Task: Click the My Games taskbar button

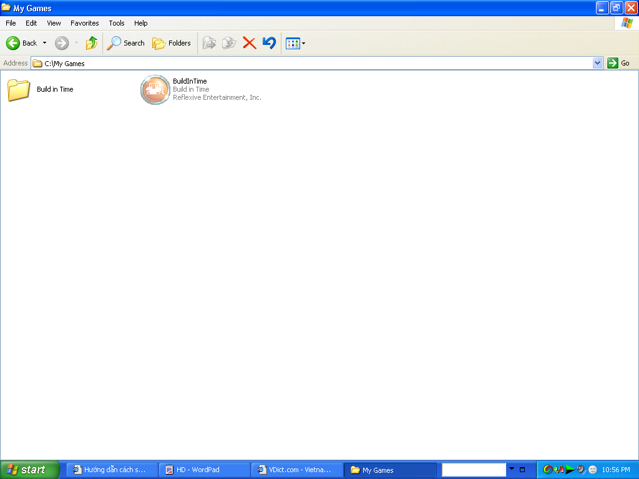Action: 389,470
